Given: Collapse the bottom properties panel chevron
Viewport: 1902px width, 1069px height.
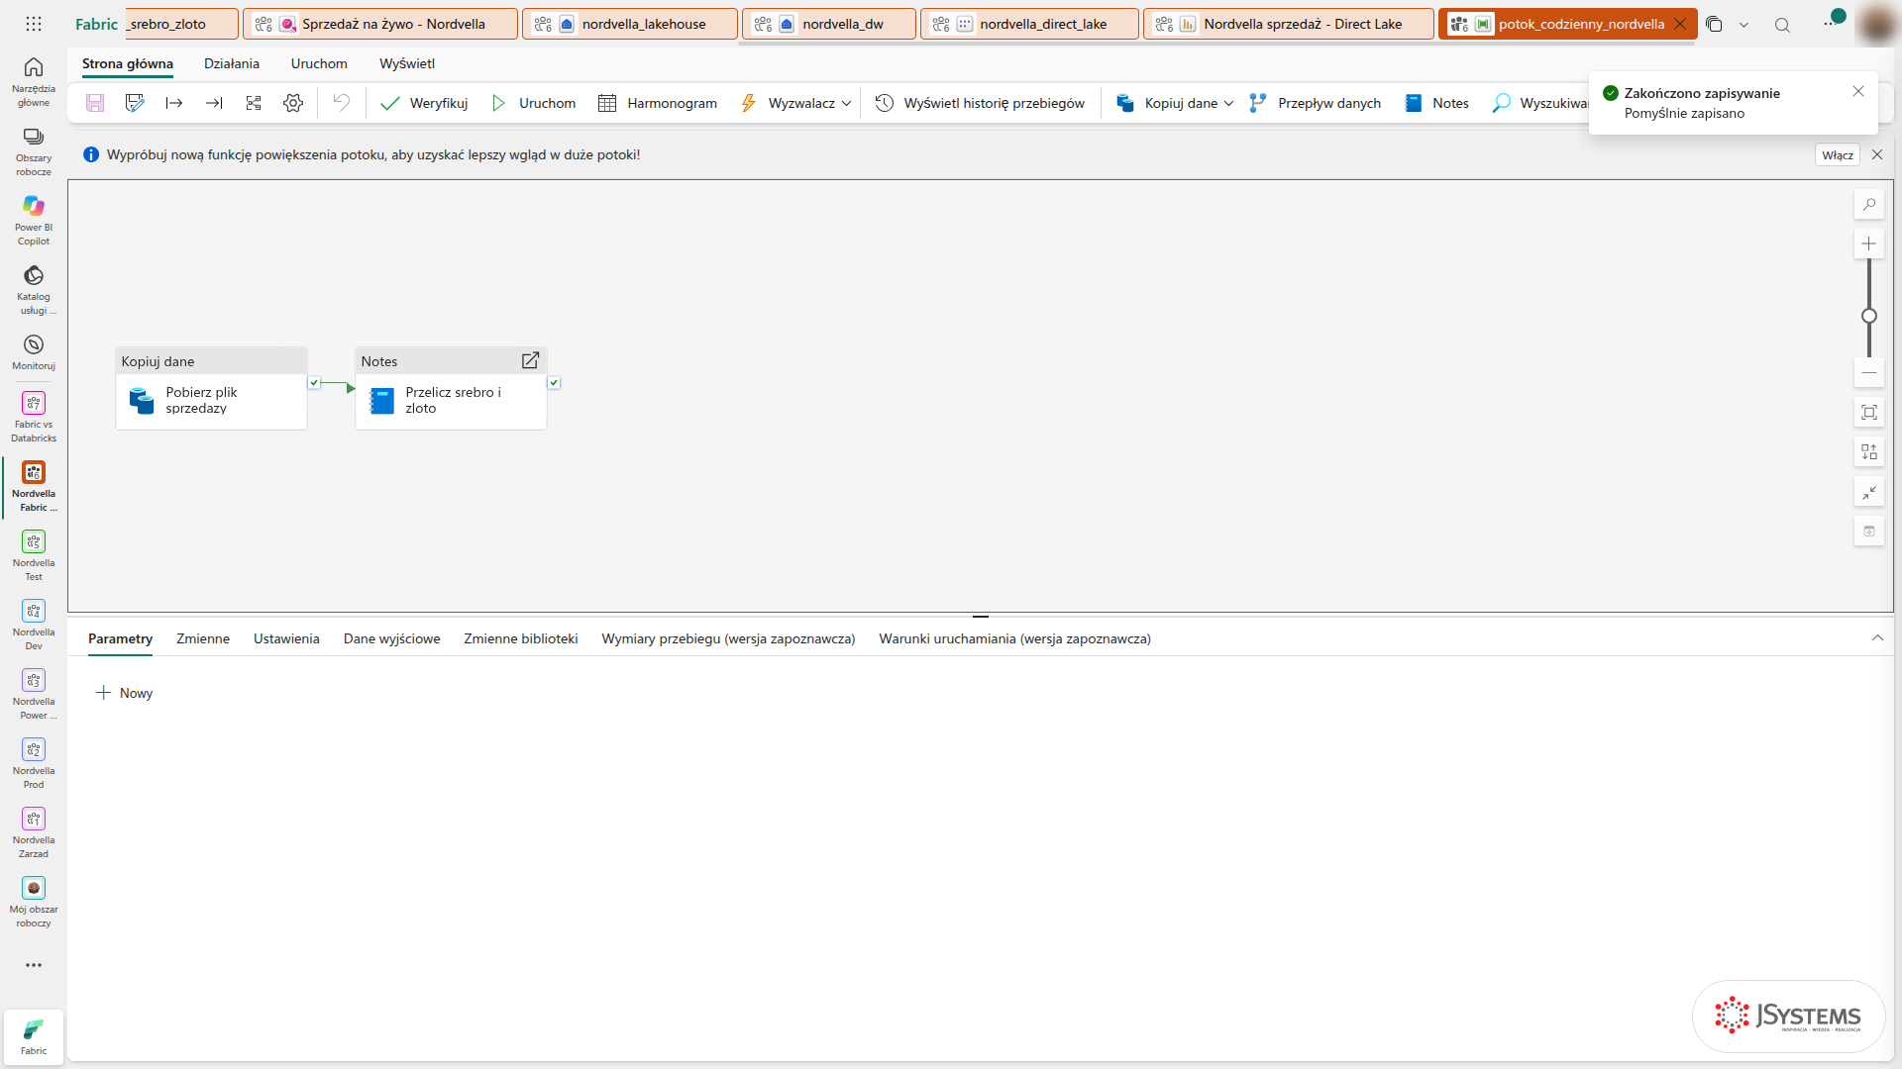Looking at the screenshot, I should (1877, 638).
